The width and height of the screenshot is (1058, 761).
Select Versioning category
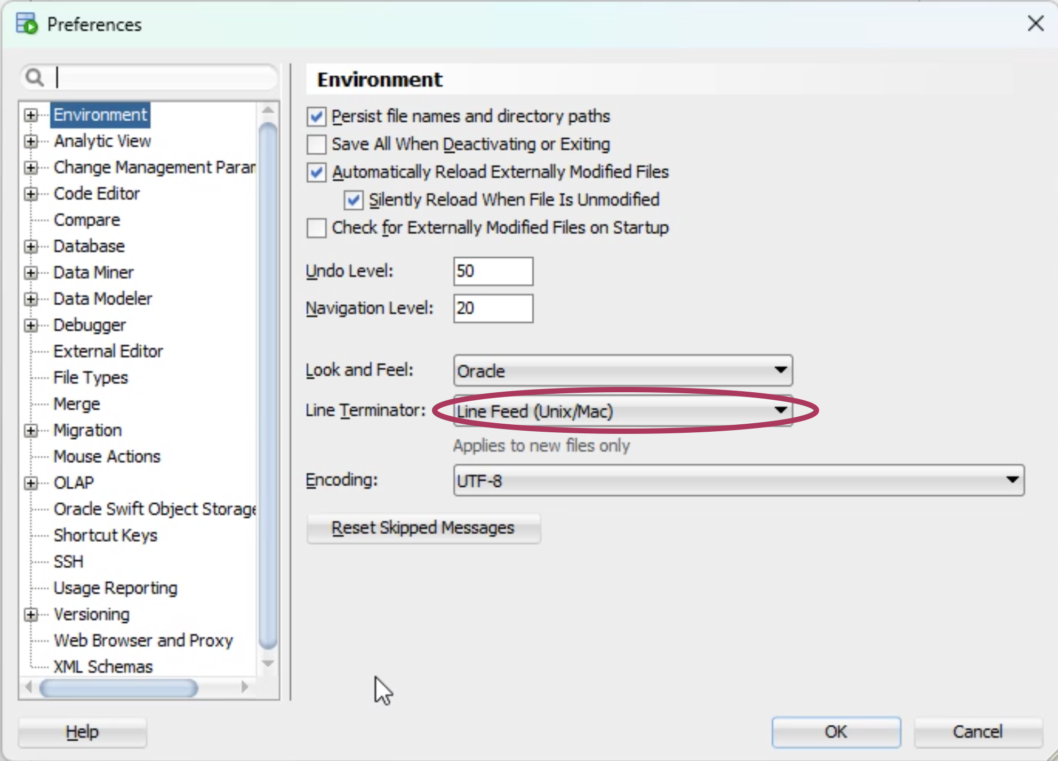point(92,615)
